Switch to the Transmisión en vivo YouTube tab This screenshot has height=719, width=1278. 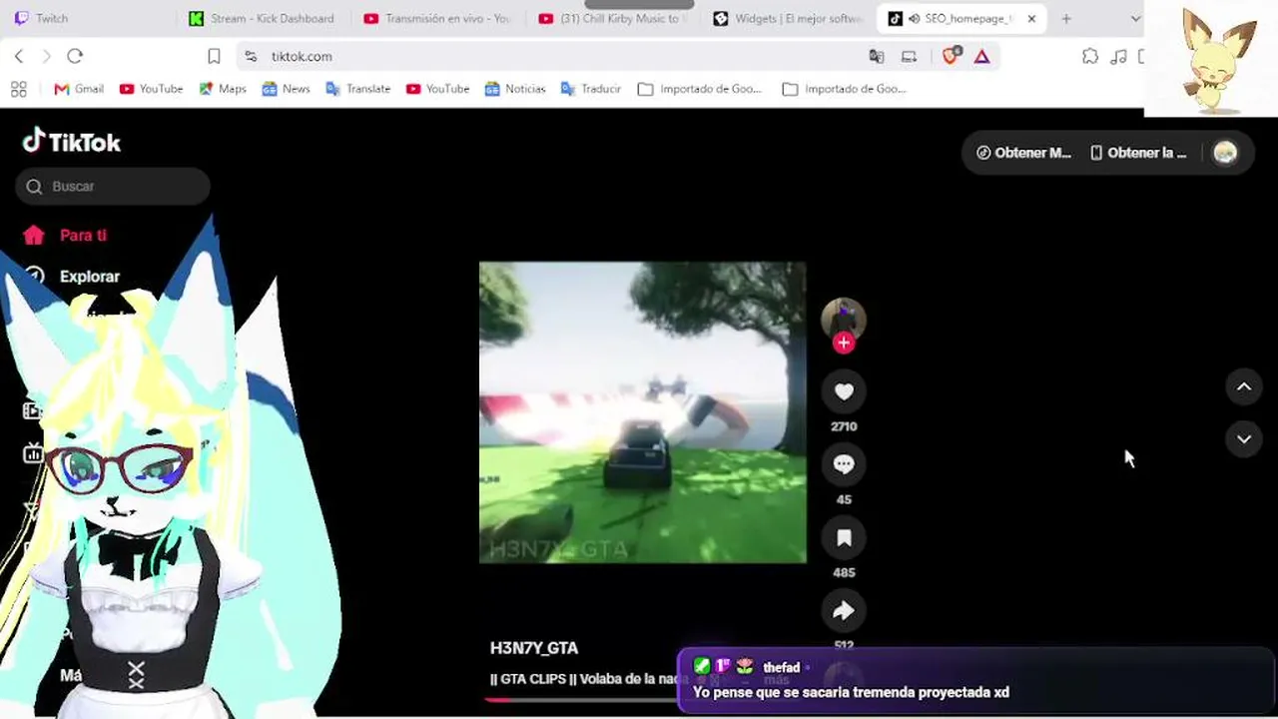[439, 19]
